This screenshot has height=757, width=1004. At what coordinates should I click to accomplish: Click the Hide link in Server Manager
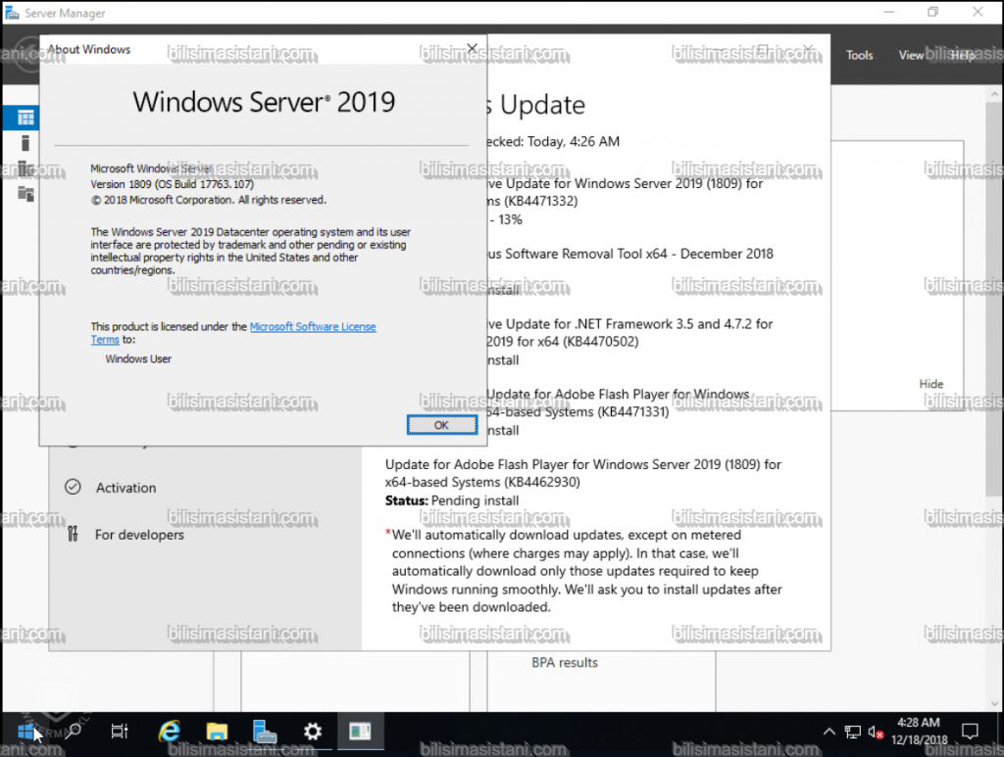click(931, 384)
